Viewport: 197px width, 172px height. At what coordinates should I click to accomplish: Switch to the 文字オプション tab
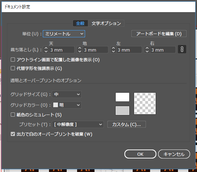click(106, 23)
